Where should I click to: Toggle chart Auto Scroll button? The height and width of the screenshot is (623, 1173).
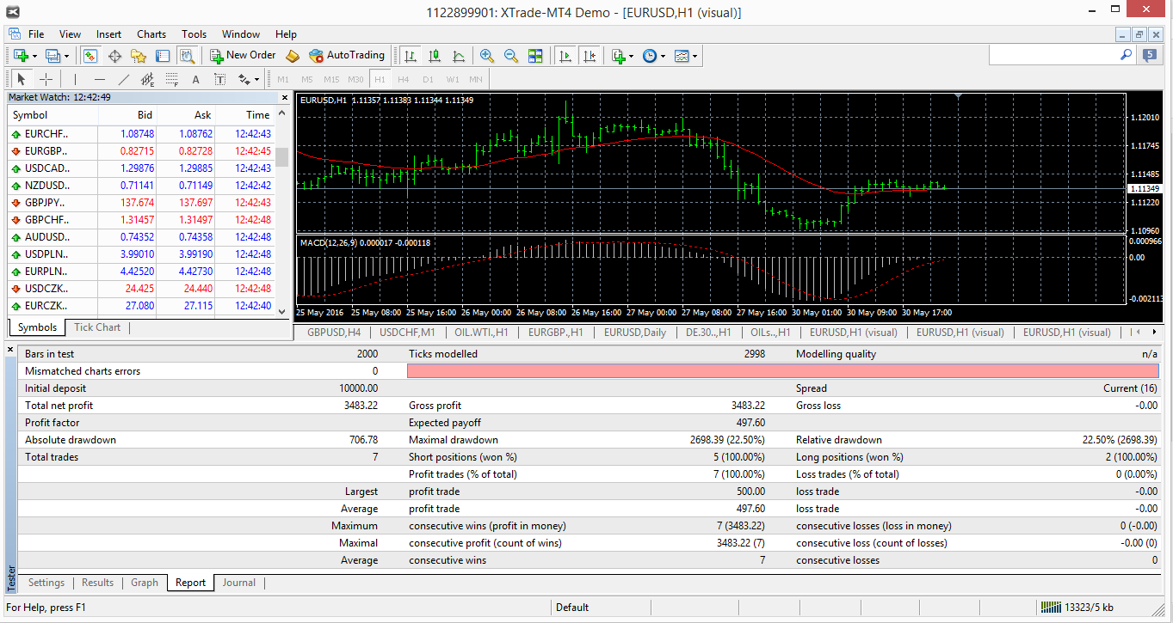[x=565, y=56]
